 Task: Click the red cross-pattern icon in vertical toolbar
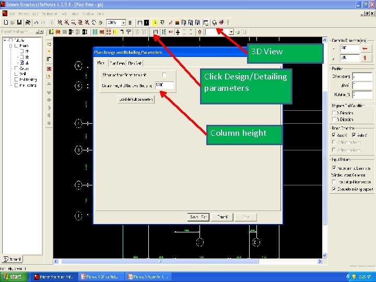pos(49,69)
